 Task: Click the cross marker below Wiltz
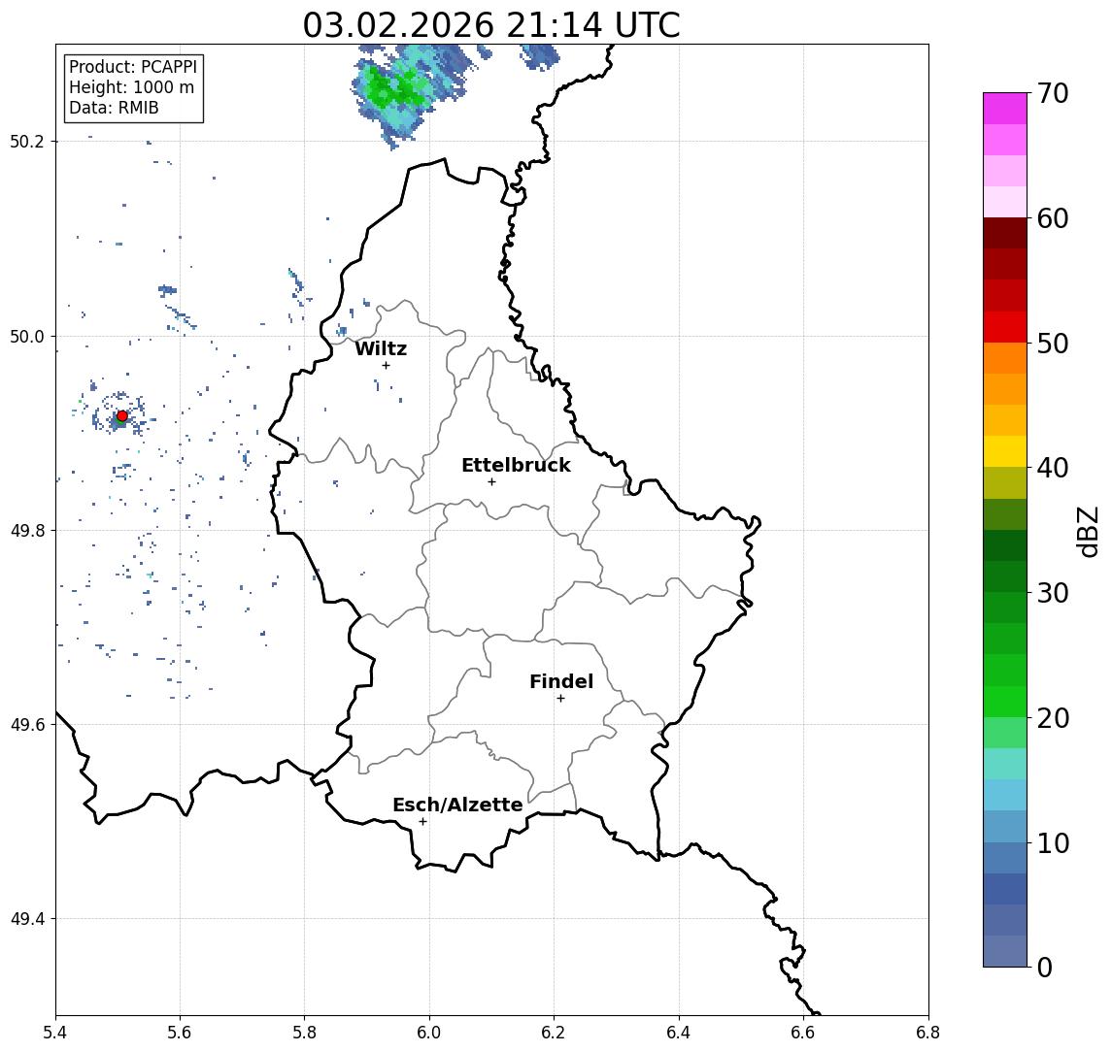click(x=386, y=365)
